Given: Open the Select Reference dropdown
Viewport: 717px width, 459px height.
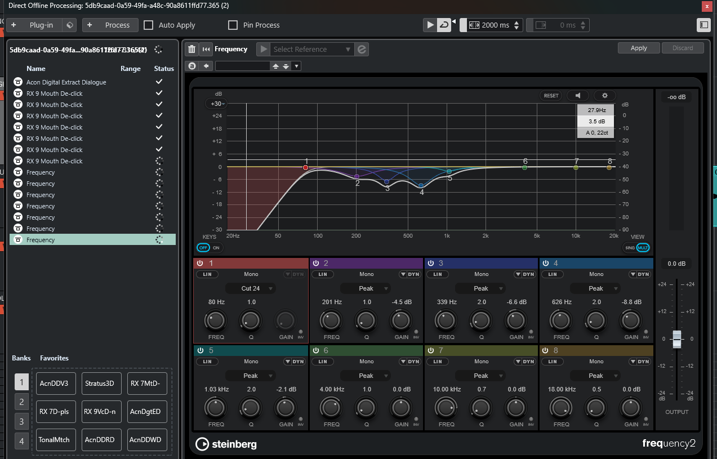Looking at the screenshot, I should (312, 50).
